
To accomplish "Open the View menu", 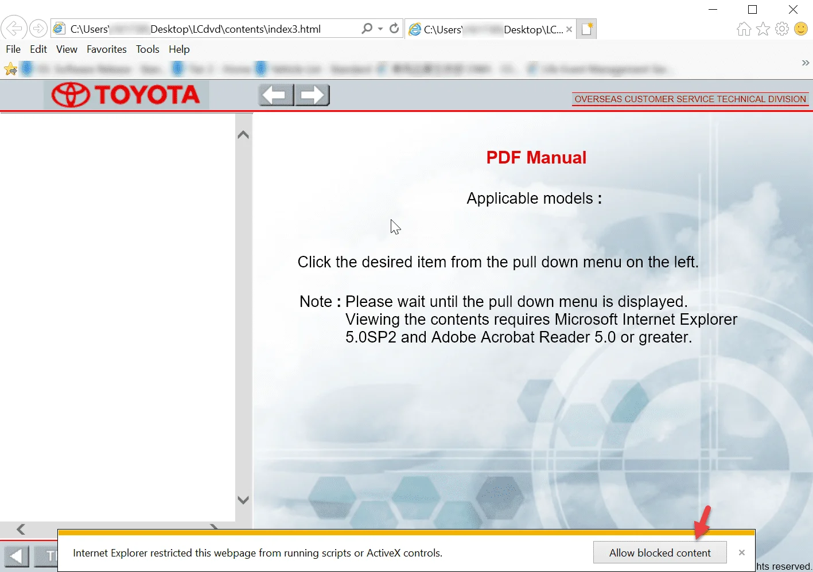I will [67, 49].
